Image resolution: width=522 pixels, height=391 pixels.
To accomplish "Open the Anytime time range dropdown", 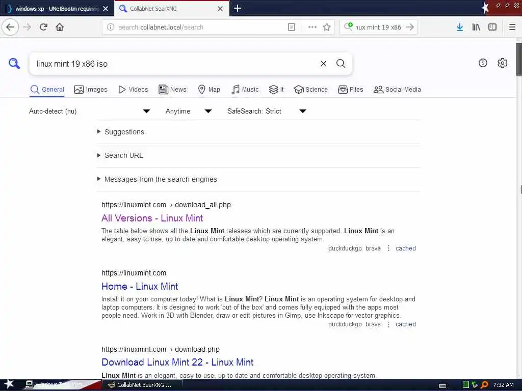I will (x=189, y=111).
